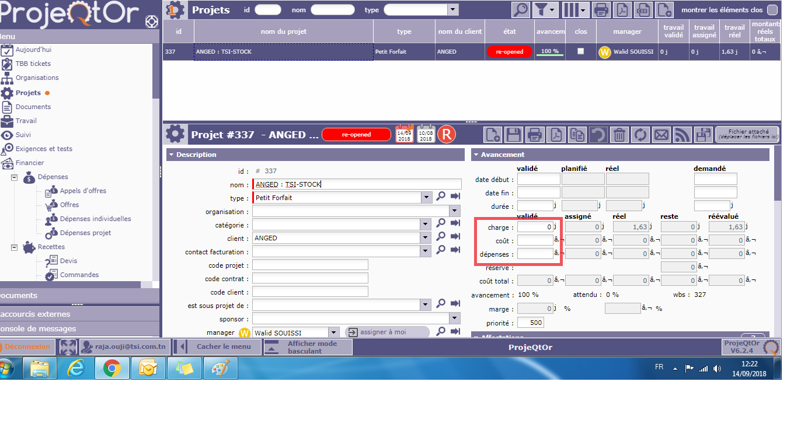Click 'Afficher mode basculant' button
The width and height of the screenshot is (794, 448).
(307, 347)
